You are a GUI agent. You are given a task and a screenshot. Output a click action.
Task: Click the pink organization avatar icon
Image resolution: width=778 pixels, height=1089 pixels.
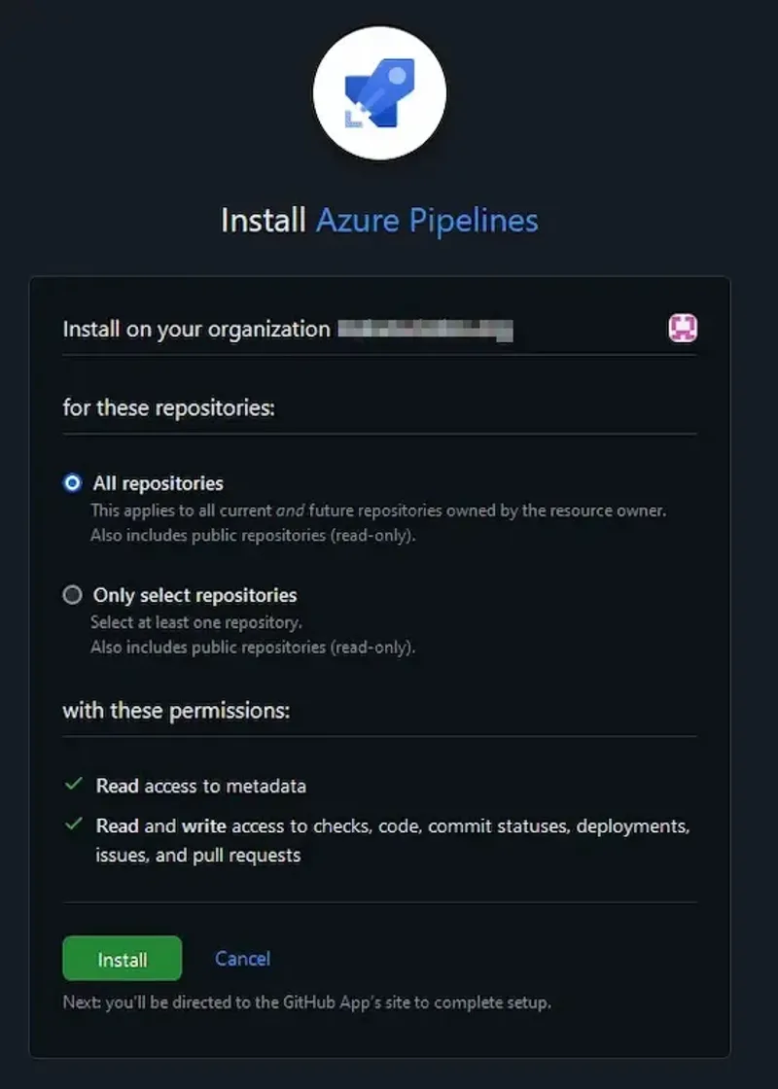683,329
